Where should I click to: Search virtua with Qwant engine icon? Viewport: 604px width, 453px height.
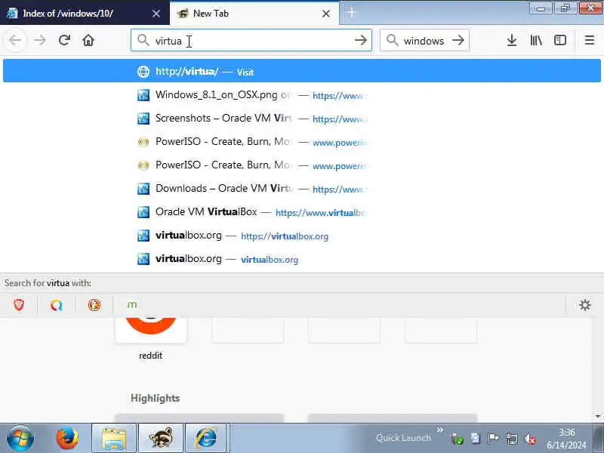56,305
